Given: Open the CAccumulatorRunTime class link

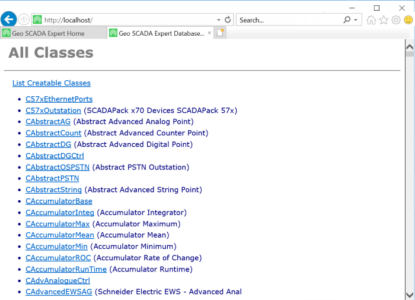Looking at the screenshot, I should tap(66, 269).
